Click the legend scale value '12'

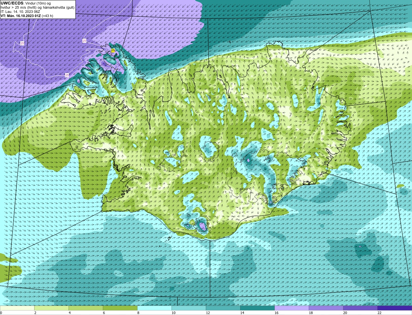click(208, 313)
